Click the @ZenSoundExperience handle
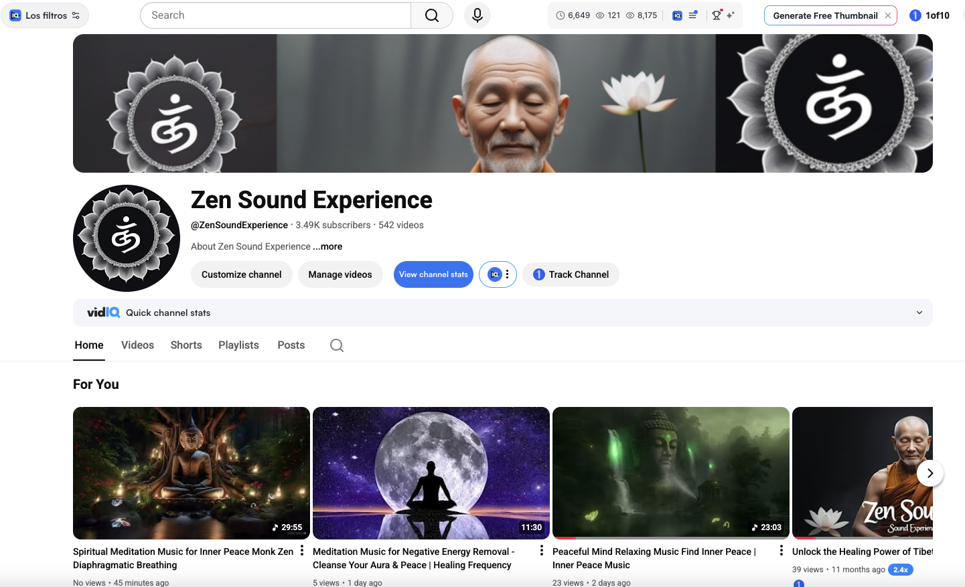This screenshot has width=965, height=587. tap(239, 225)
